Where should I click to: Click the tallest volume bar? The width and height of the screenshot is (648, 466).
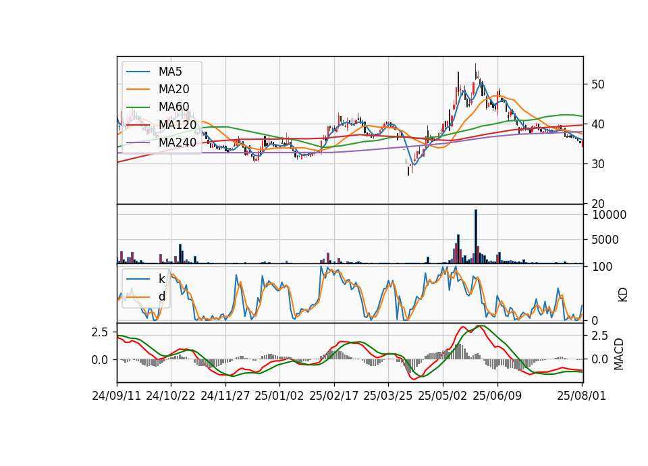(x=476, y=236)
